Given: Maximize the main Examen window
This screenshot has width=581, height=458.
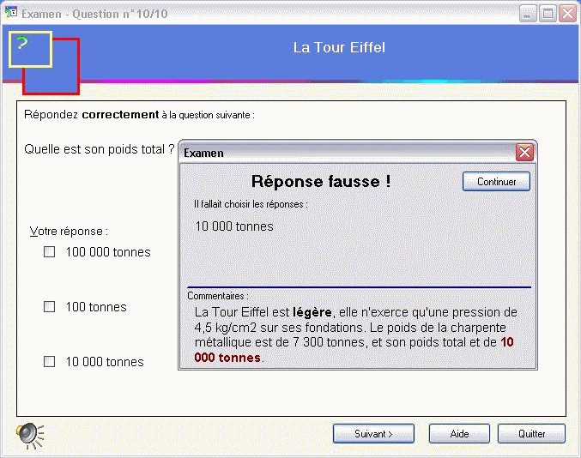Looking at the screenshot, I should tap(548, 14).
